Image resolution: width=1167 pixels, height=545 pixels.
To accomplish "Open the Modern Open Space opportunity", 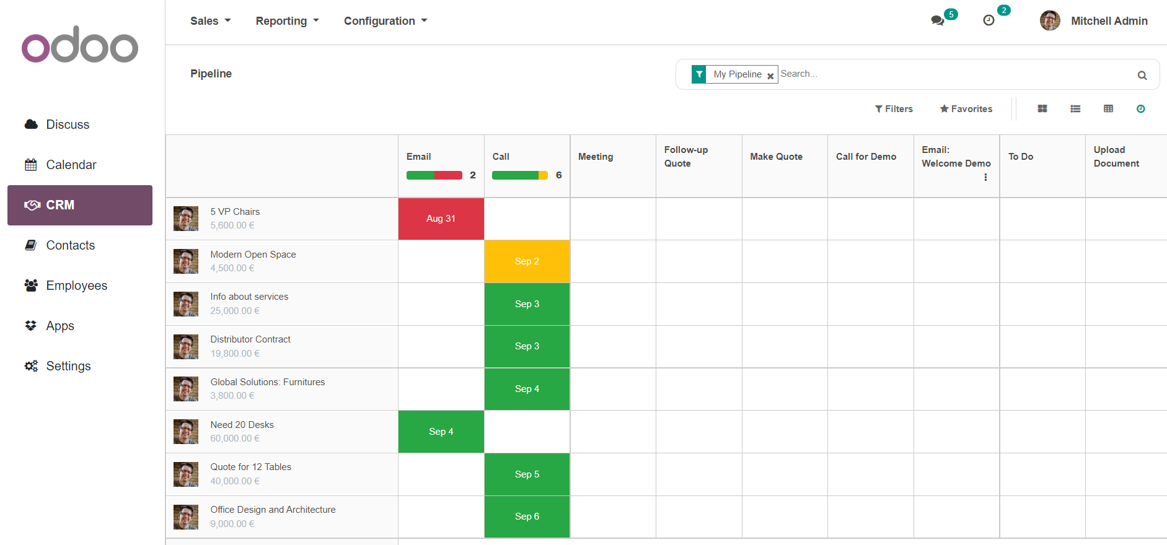I will [x=253, y=255].
